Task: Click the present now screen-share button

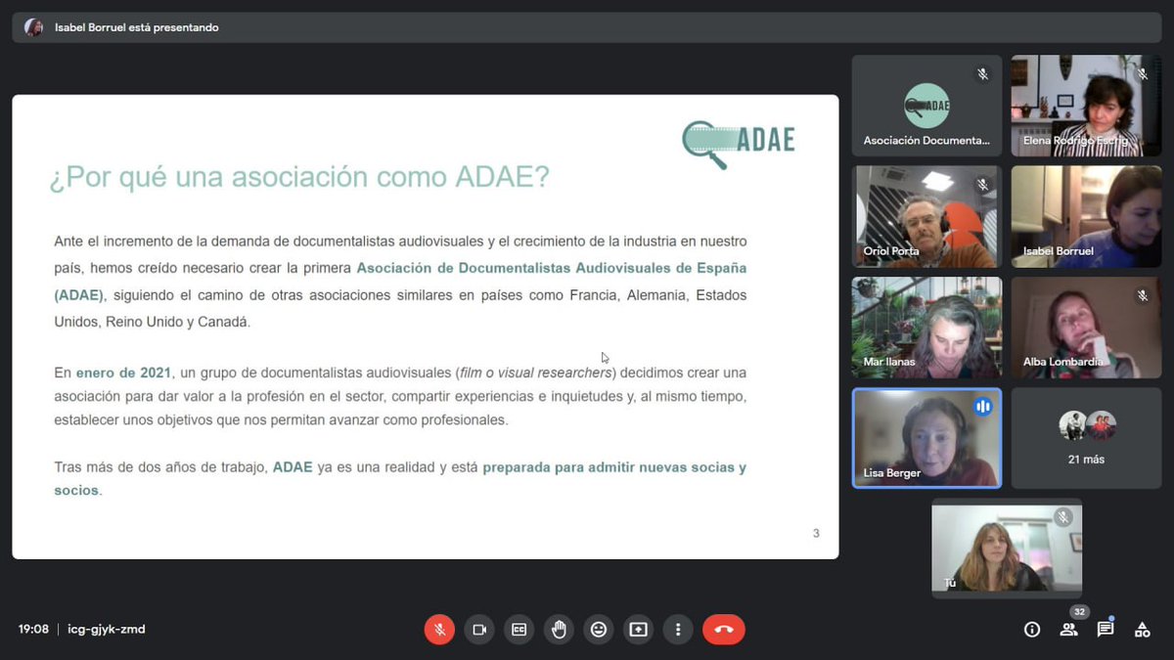Action: click(x=638, y=630)
